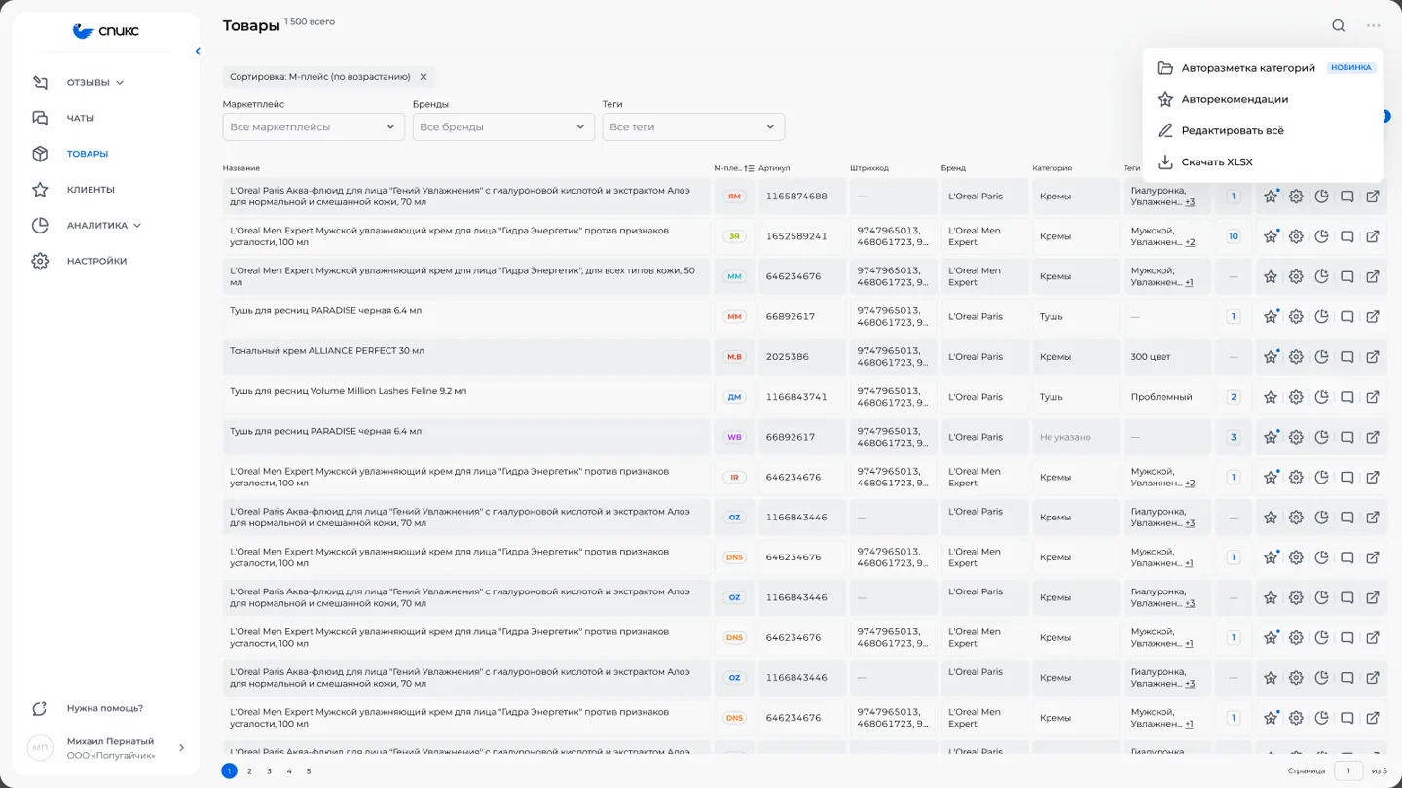Click the СПИКС logo

pyautogui.click(x=106, y=31)
